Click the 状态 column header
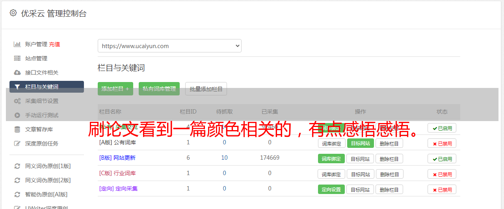Image resolution: width=504 pixels, height=209 pixels. [442, 112]
